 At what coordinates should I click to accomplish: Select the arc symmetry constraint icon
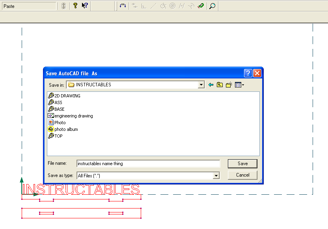[191, 6]
